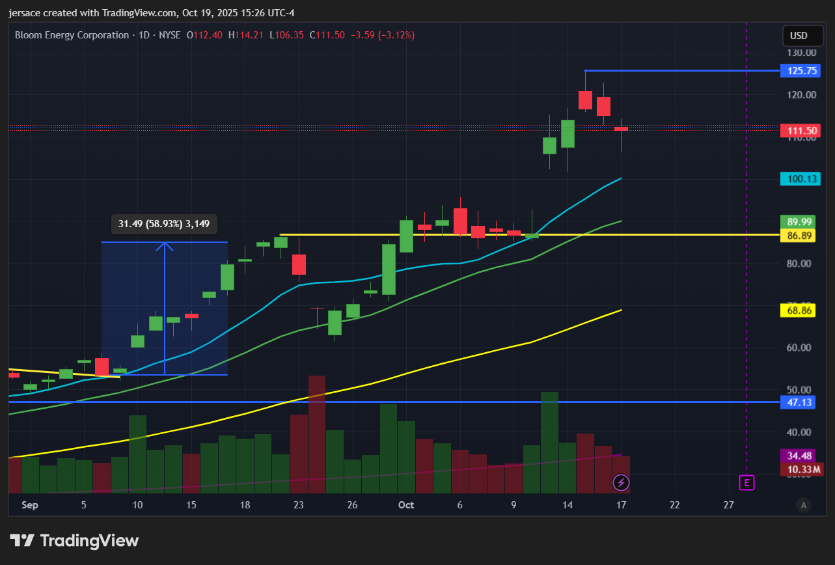Click the '120.00' price scale label
Screen dimensions: 835x565
[801, 95]
